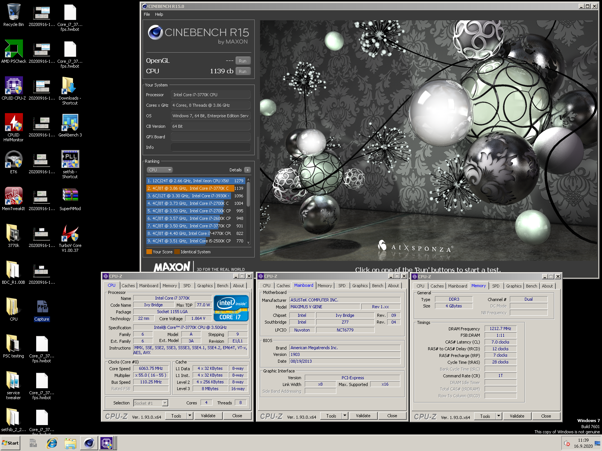
Task: Click the Core Speed 6063.75 MHz value
Action: coord(151,368)
